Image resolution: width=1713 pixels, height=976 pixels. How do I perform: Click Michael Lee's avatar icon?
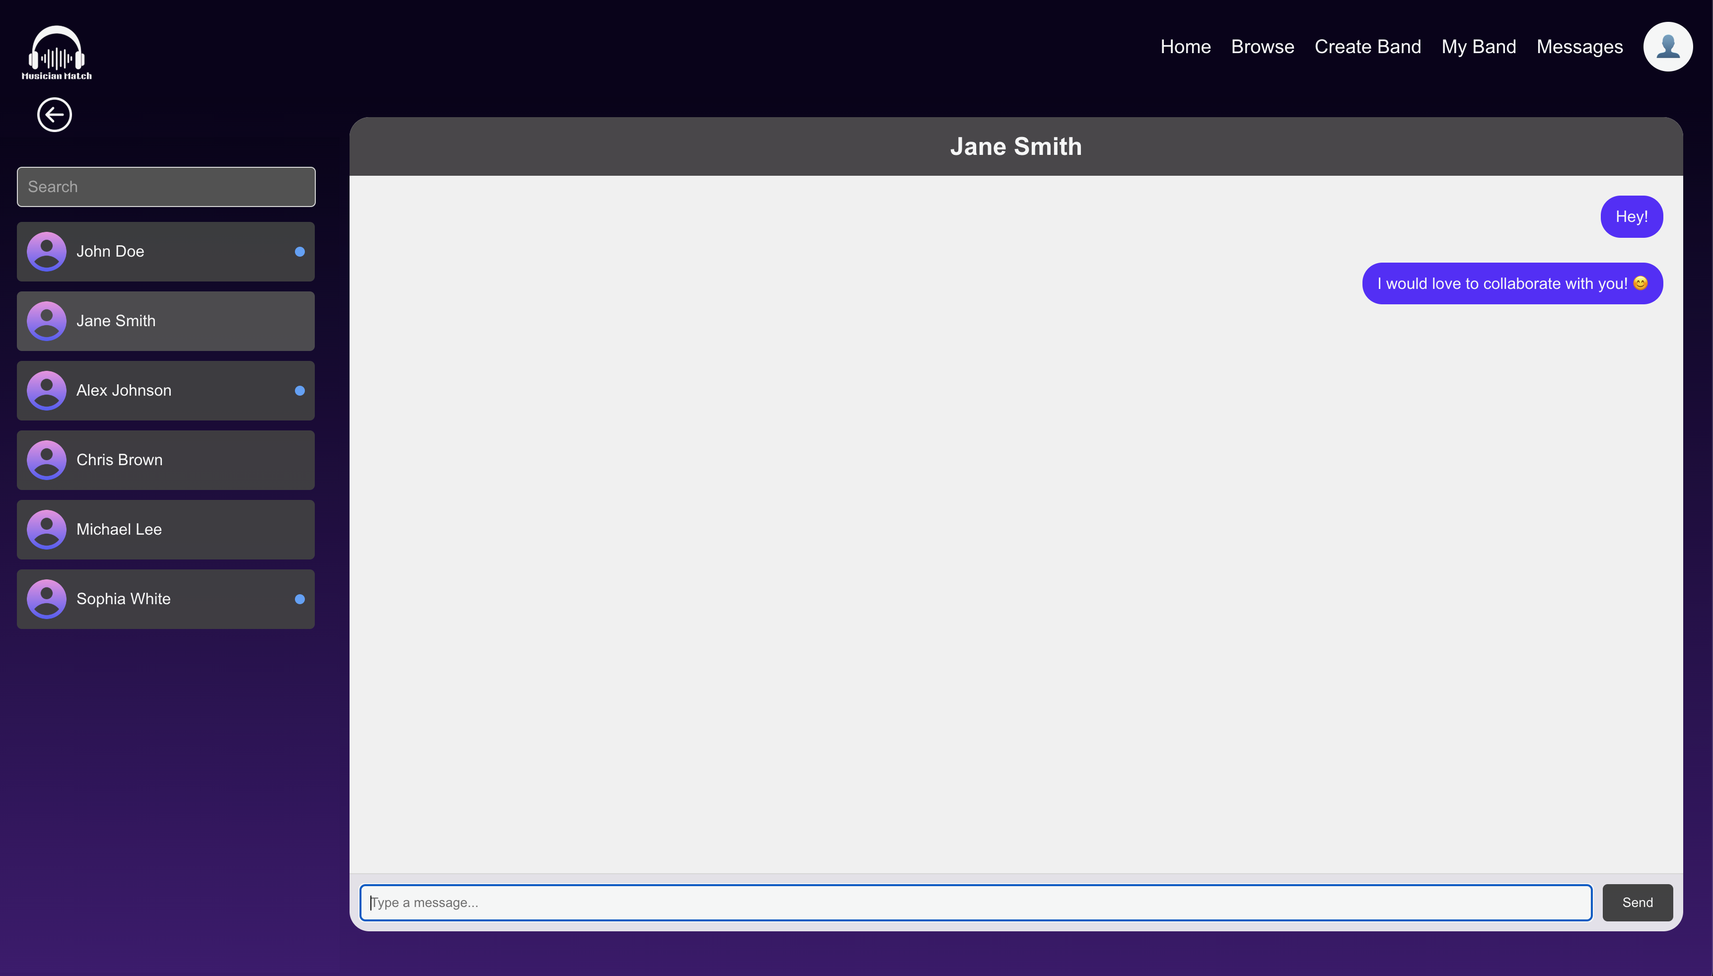point(46,530)
